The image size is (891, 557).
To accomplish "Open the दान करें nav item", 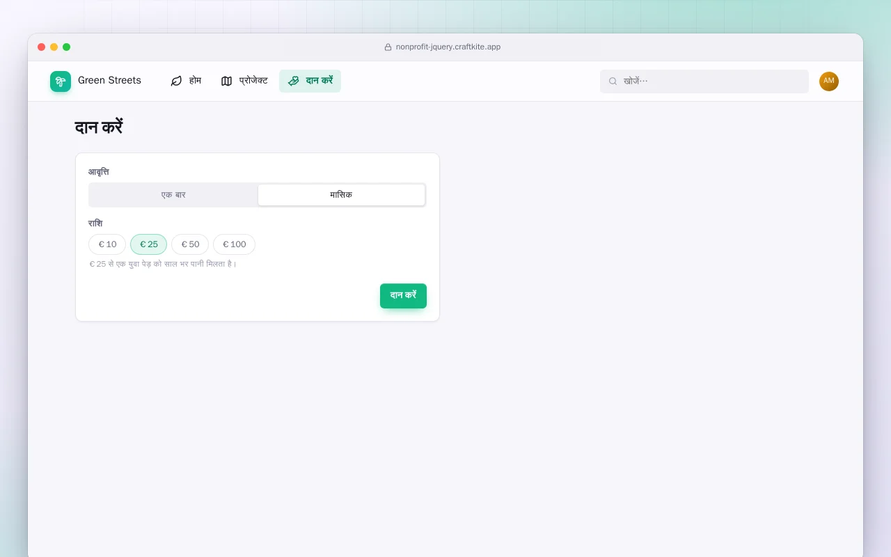I will coord(310,81).
